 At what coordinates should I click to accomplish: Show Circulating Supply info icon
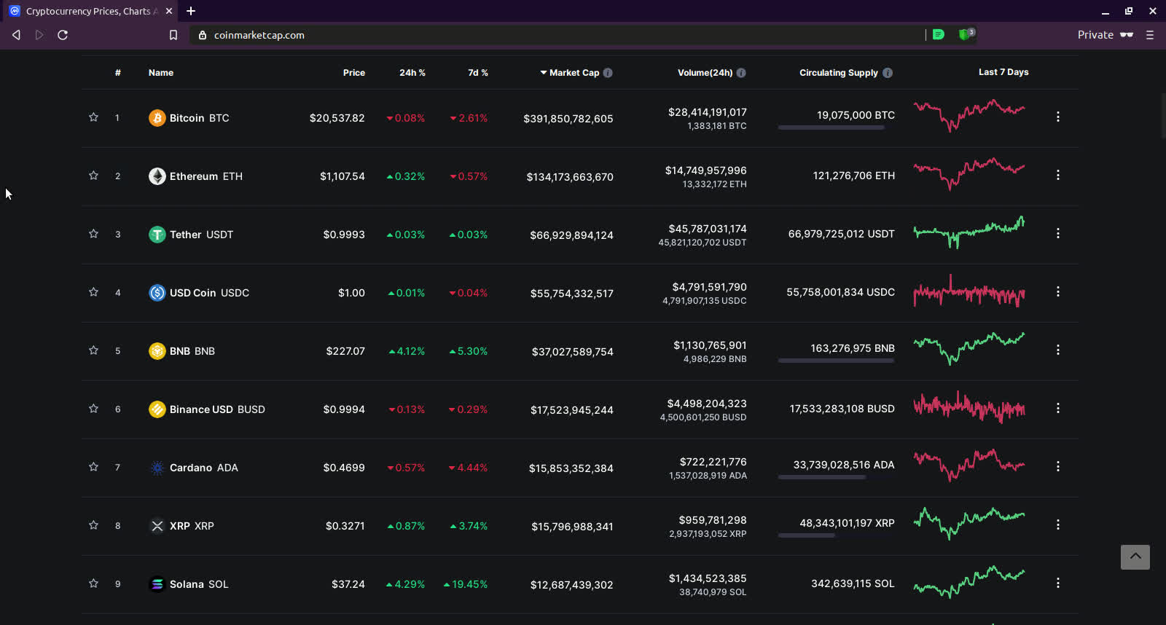pos(888,73)
